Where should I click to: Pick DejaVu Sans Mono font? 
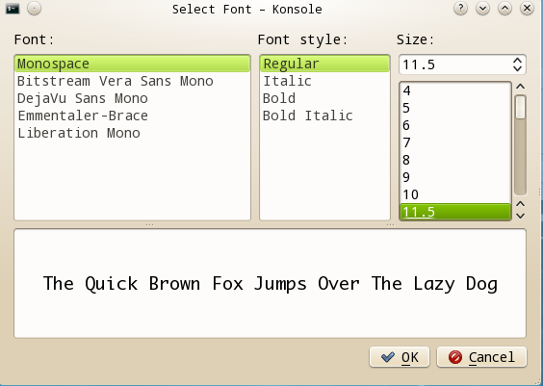pos(132,98)
